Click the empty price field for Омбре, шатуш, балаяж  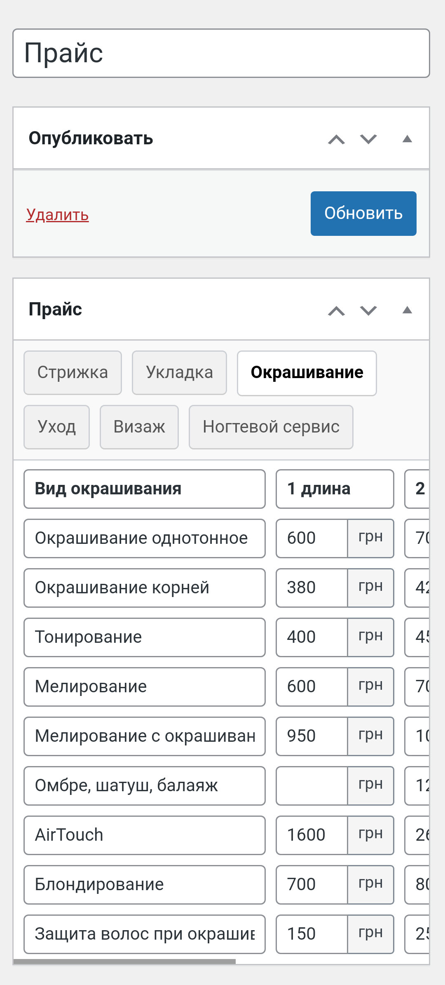[312, 785]
